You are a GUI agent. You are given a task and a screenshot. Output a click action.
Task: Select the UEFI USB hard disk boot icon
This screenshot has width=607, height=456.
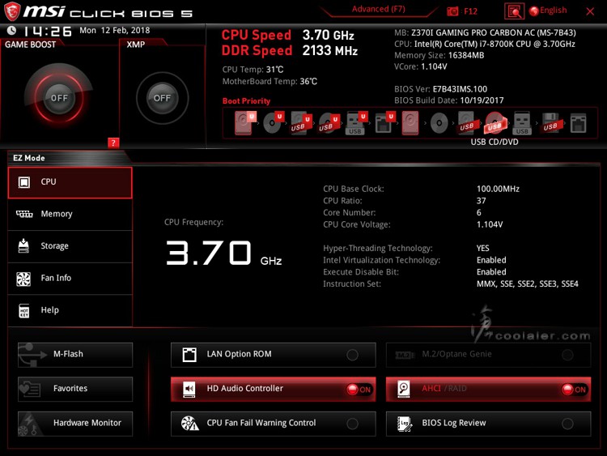(x=301, y=123)
